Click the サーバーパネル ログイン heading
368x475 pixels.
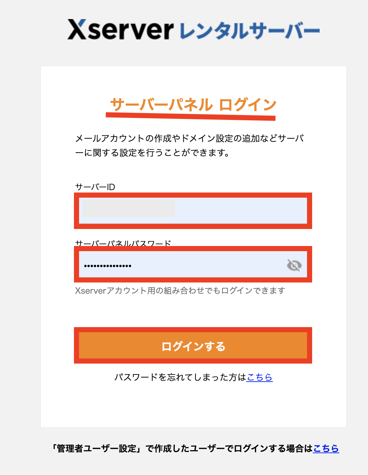coord(193,103)
